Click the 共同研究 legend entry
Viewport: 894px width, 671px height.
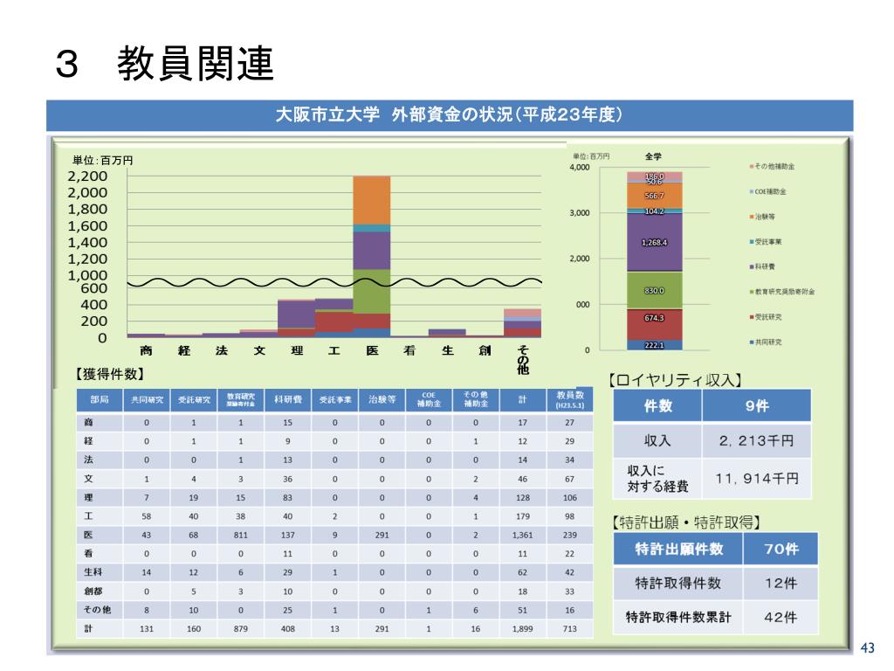[766, 342]
